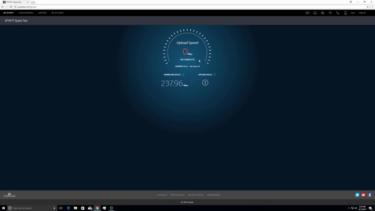Screen dimensions: 375x211
Task: Go to MY XFINITY menu item
Action: (8, 13)
